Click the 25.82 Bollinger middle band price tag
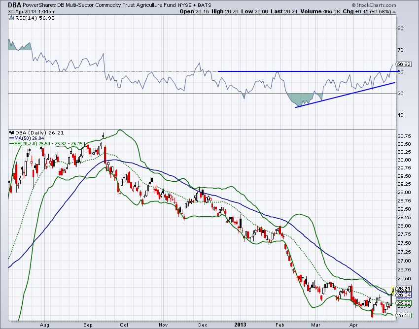This screenshot has height=329, width=419. (x=404, y=303)
